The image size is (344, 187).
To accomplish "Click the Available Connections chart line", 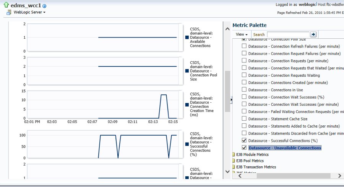I will point(137,38).
